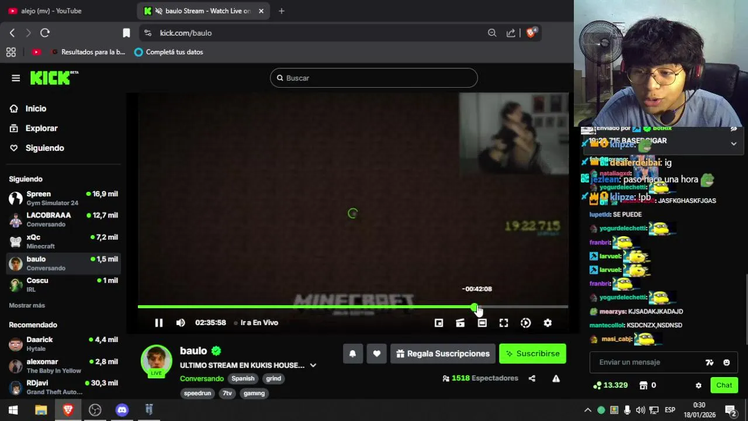Enter fullscreen in the video player
The image size is (748, 421).
(504, 323)
